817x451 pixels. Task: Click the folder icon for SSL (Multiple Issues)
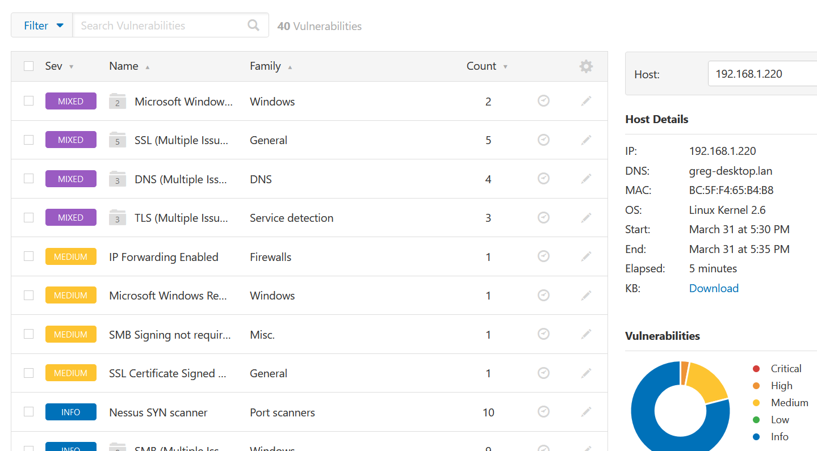click(x=118, y=140)
